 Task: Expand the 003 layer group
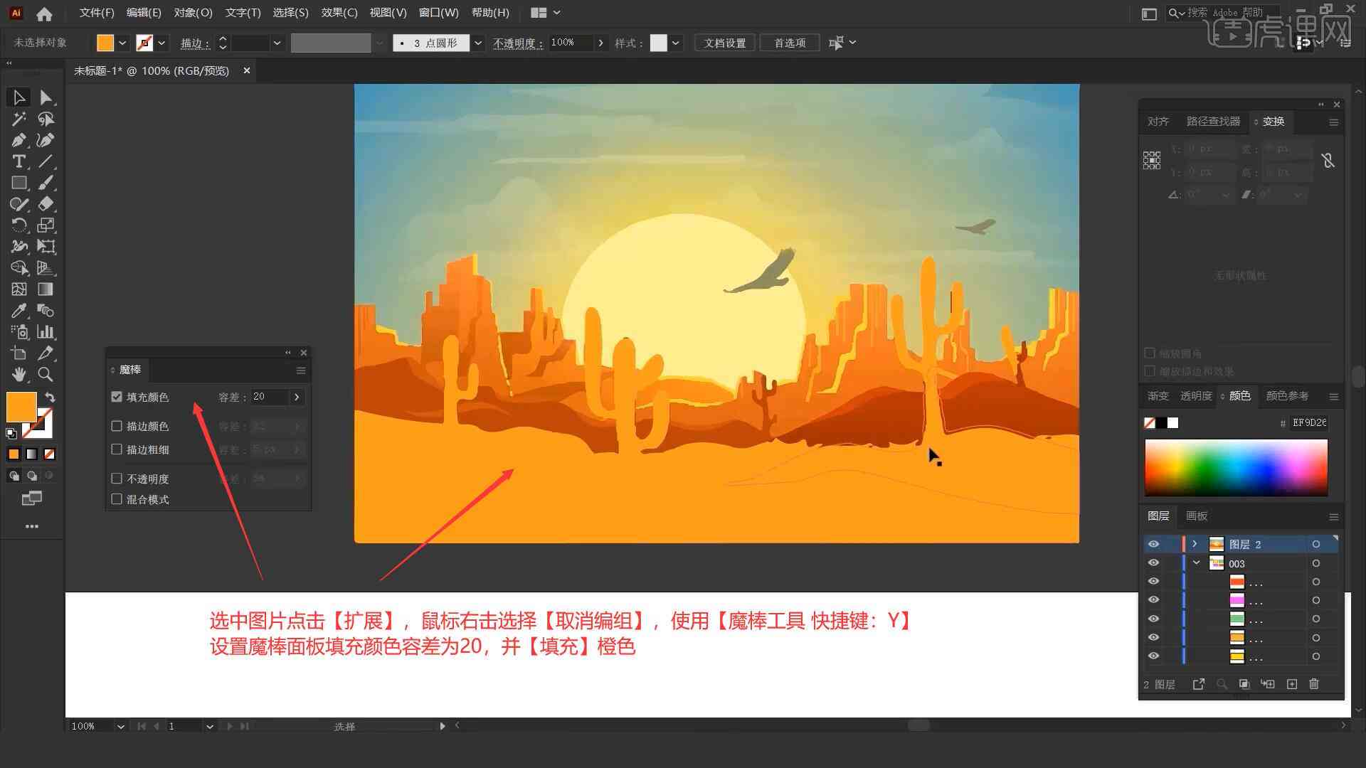(x=1196, y=562)
